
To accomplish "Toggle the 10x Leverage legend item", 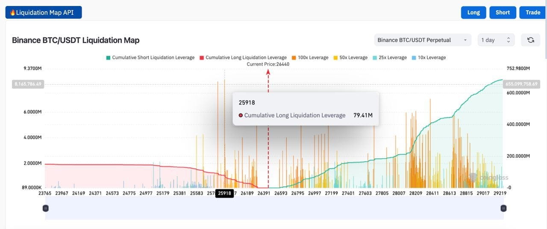I will pos(429,58).
